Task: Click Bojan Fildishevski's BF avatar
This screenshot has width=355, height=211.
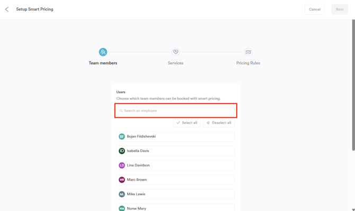Action: coord(122,136)
